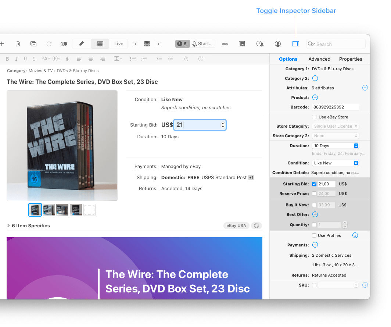Switch to the Properties tab
391x327 pixels.
tap(351, 59)
